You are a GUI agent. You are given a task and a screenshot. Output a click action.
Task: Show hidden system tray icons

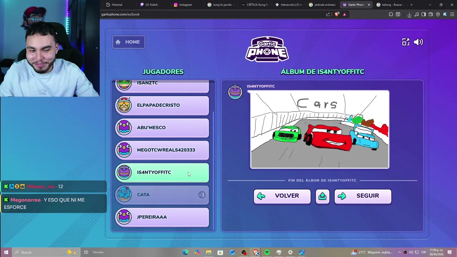[x=400, y=252]
